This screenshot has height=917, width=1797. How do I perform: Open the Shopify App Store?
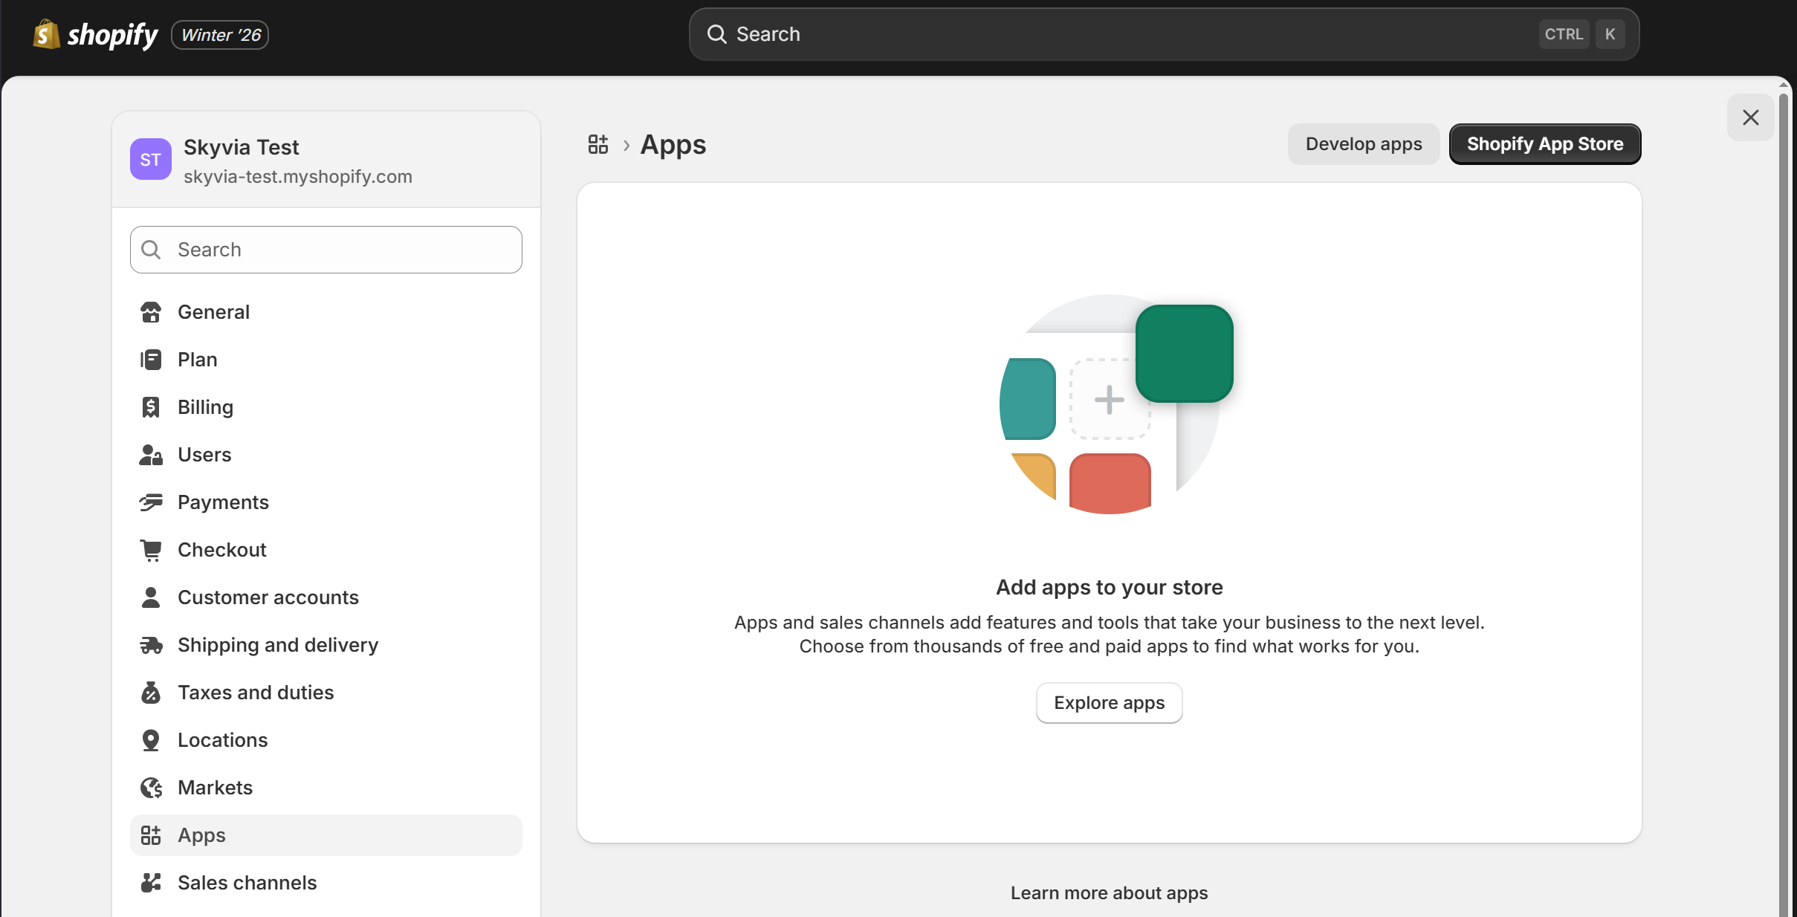[x=1544, y=143]
